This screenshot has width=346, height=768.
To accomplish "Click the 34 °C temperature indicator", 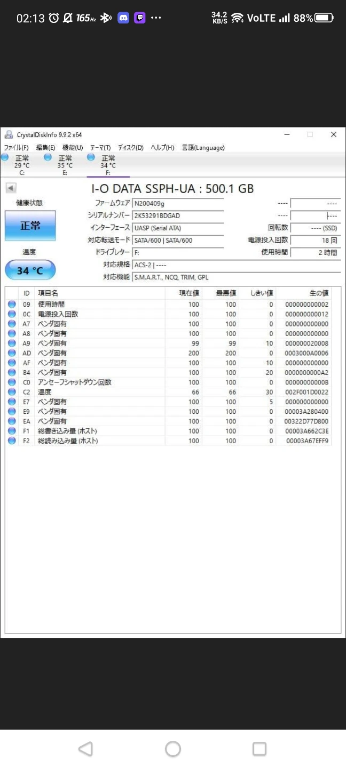I will (30, 270).
